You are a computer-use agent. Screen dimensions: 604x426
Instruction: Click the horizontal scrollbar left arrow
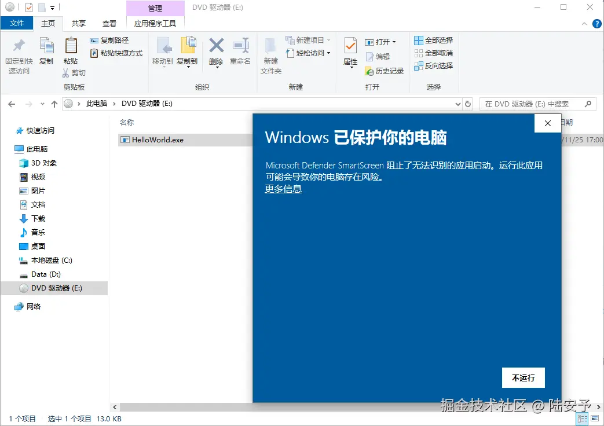coord(115,407)
